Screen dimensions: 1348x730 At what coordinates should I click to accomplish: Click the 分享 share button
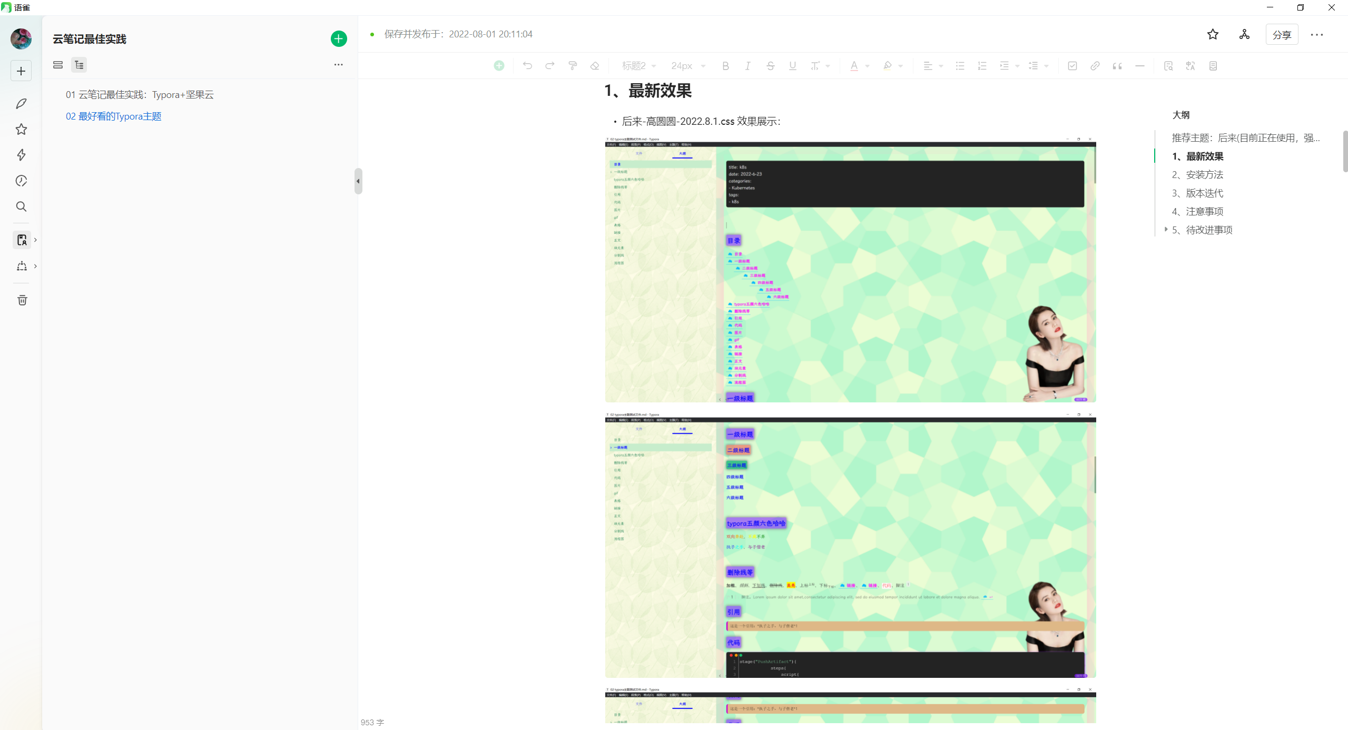coord(1282,35)
